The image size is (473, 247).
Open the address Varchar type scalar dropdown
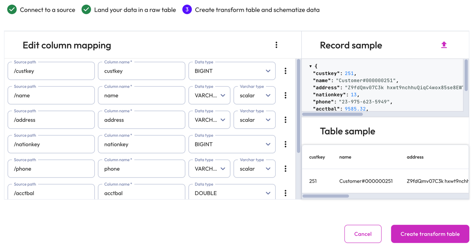(x=255, y=120)
